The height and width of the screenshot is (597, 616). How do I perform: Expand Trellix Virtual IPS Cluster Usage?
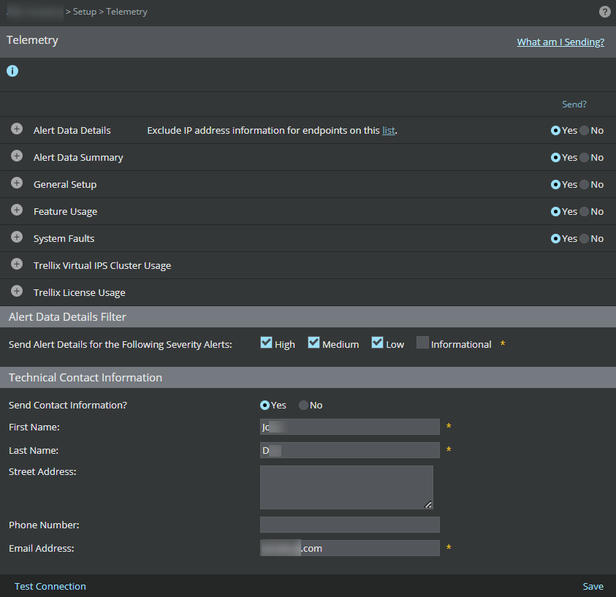point(17,265)
